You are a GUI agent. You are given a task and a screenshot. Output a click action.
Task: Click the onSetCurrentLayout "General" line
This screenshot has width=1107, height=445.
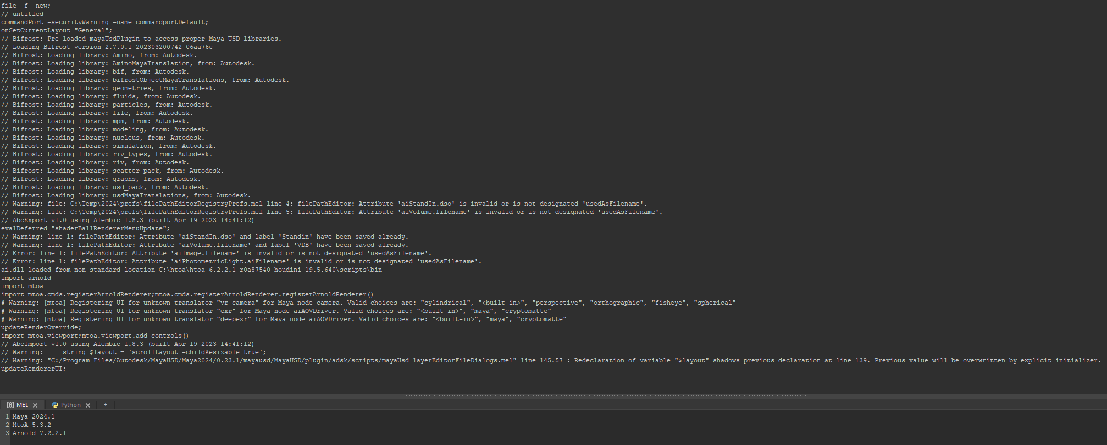tap(57, 31)
